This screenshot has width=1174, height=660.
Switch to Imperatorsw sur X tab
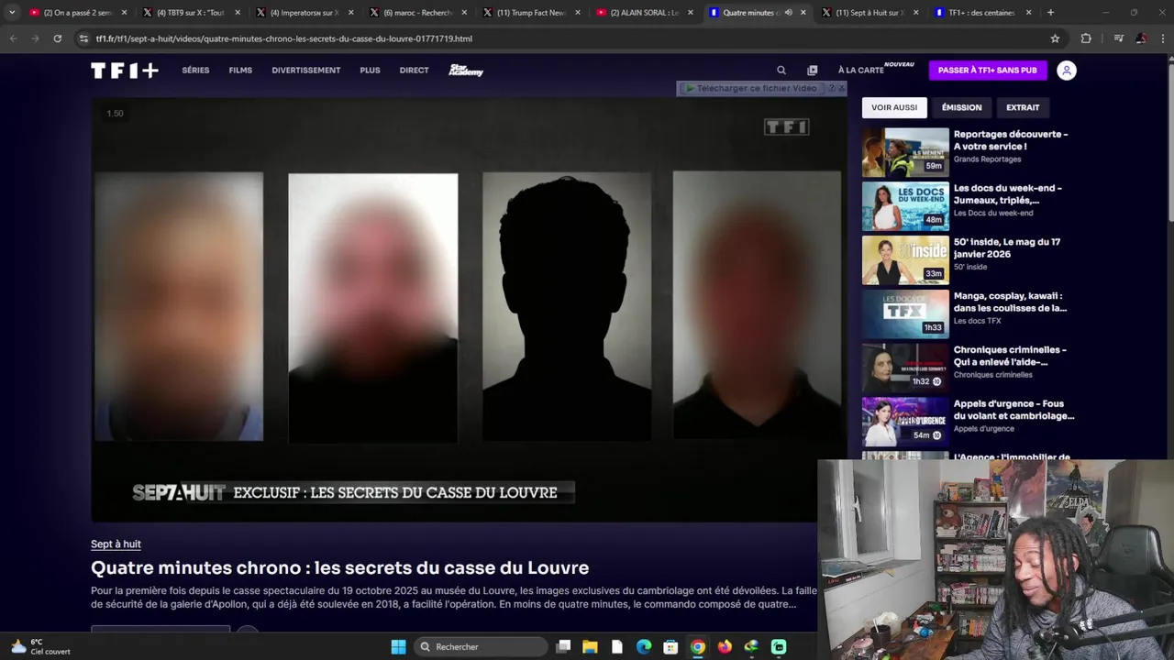305,13
